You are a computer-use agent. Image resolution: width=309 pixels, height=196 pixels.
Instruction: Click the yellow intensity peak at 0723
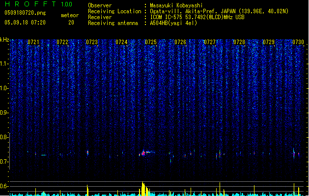pyautogui.click(x=87, y=190)
